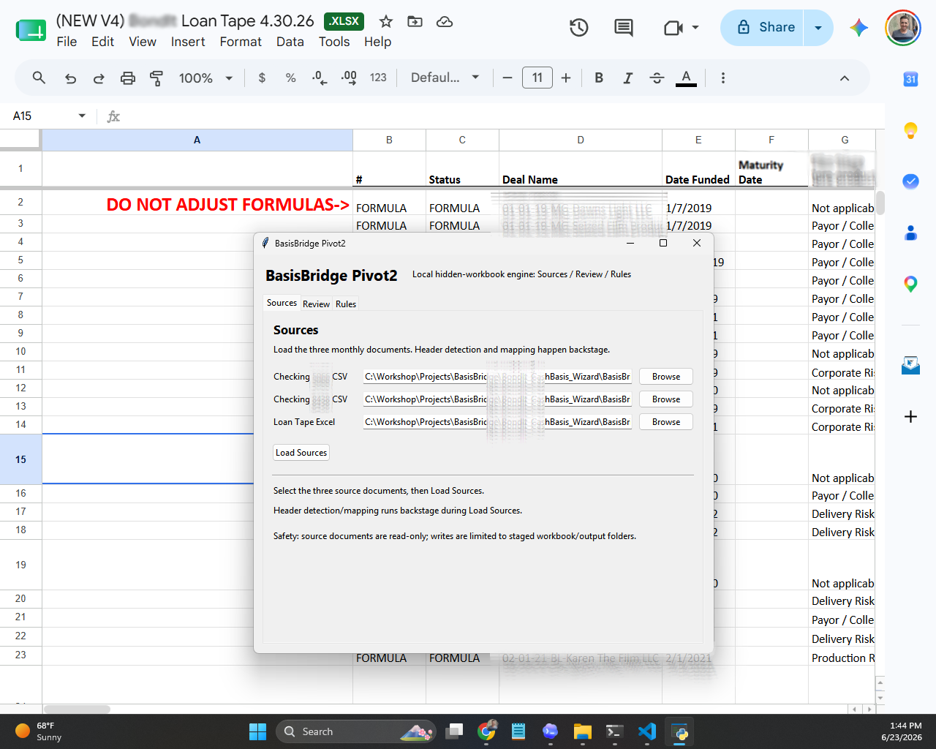Move document using the folder icon
Viewport: 936px width, 749px height.
point(415,21)
